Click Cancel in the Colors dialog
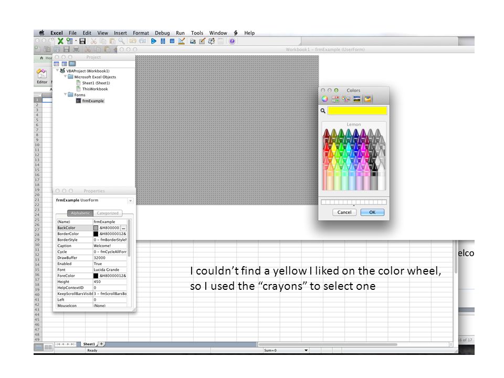 [x=344, y=212]
